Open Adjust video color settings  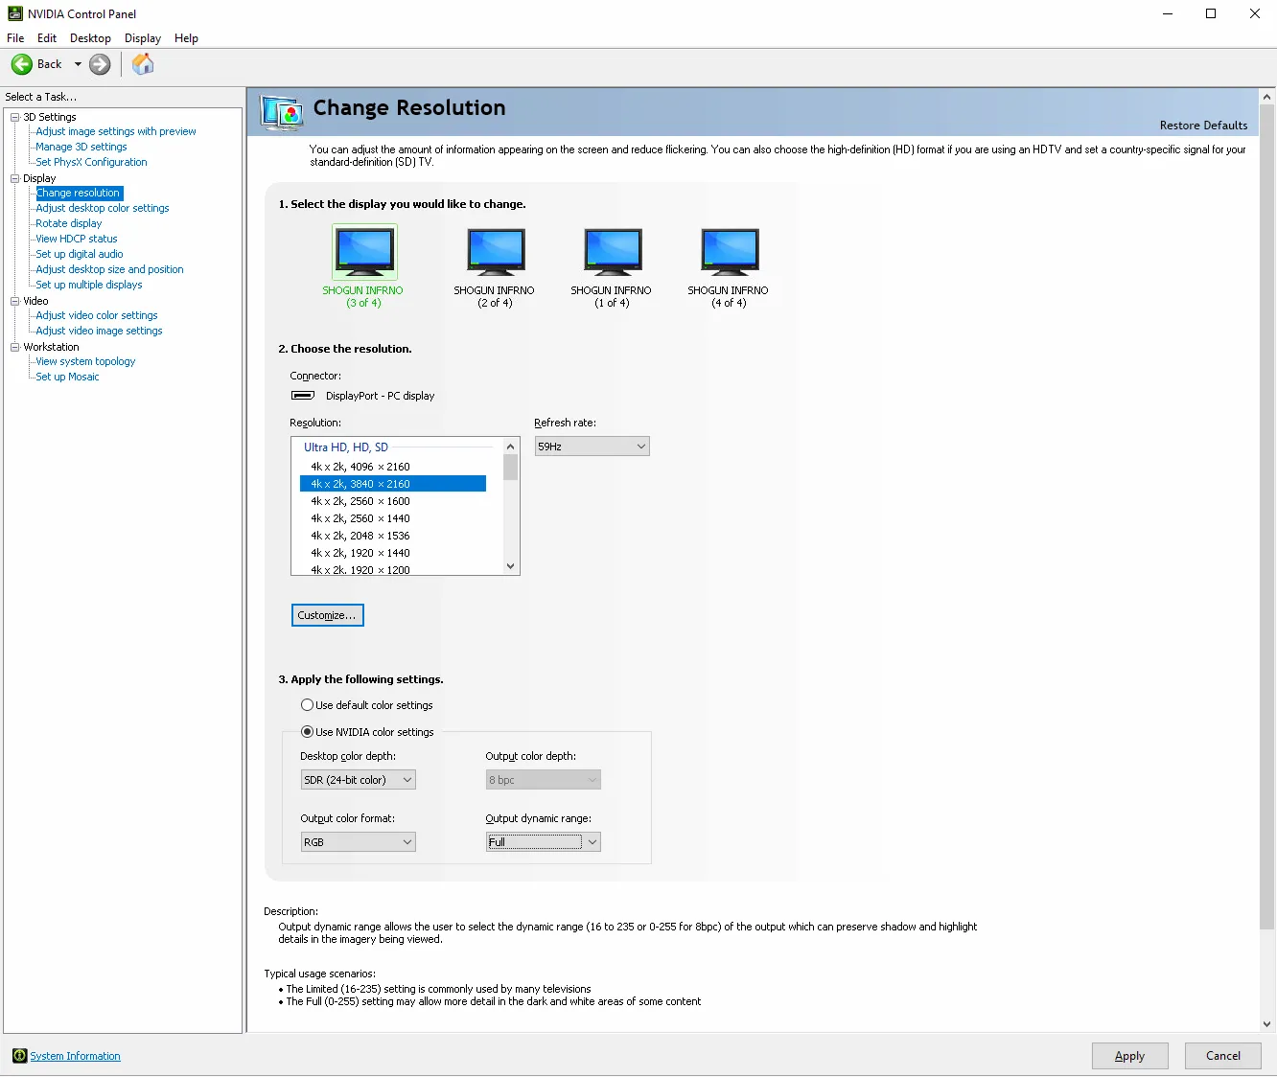click(x=97, y=315)
